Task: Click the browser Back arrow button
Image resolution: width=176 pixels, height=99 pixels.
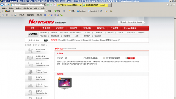Action: click(x=2, y=5)
